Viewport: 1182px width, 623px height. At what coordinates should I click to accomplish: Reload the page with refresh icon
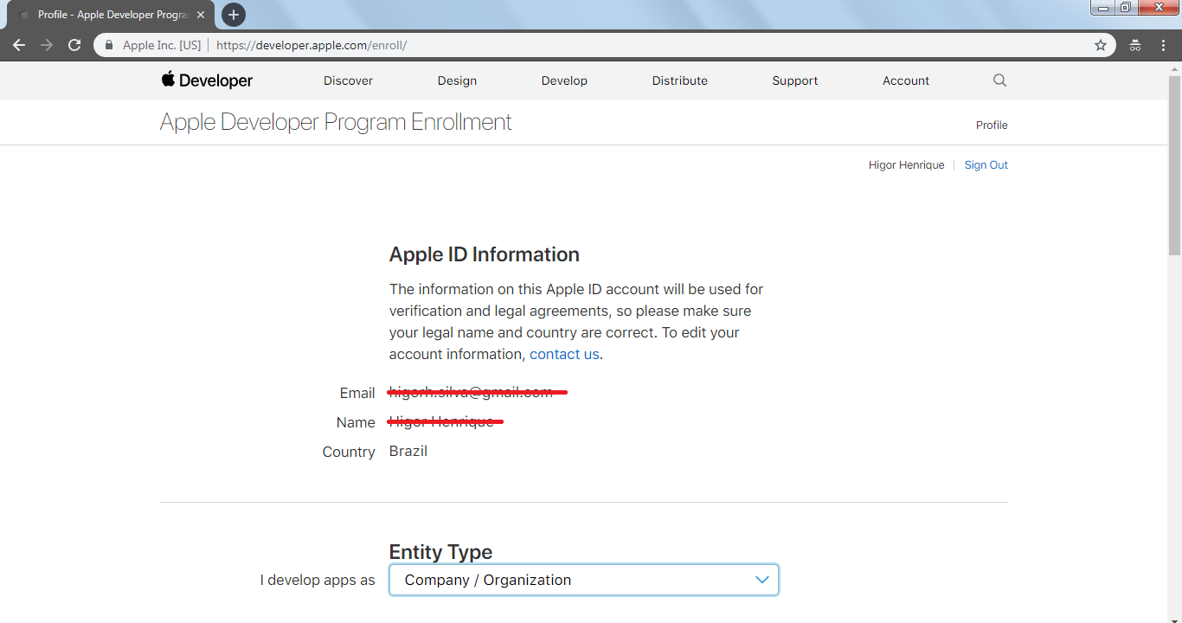coord(74,45)
